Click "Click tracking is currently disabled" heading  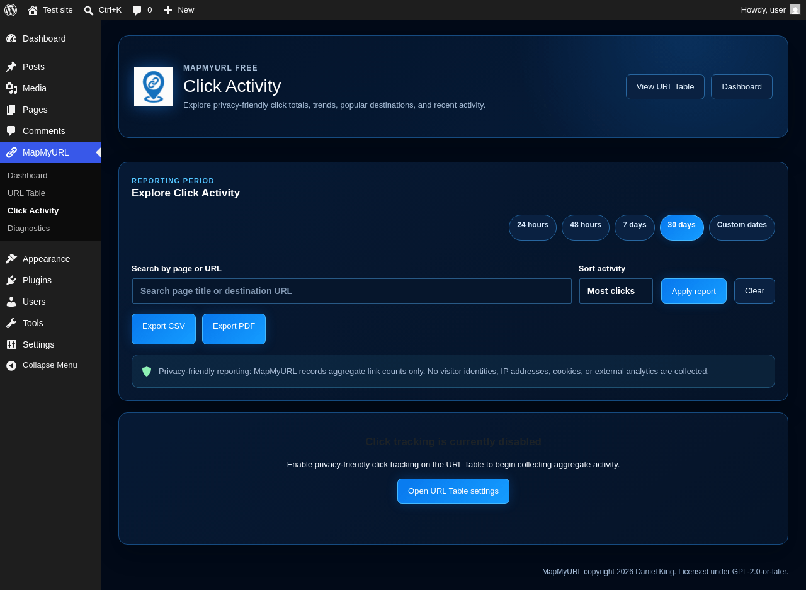pos(453,442)
